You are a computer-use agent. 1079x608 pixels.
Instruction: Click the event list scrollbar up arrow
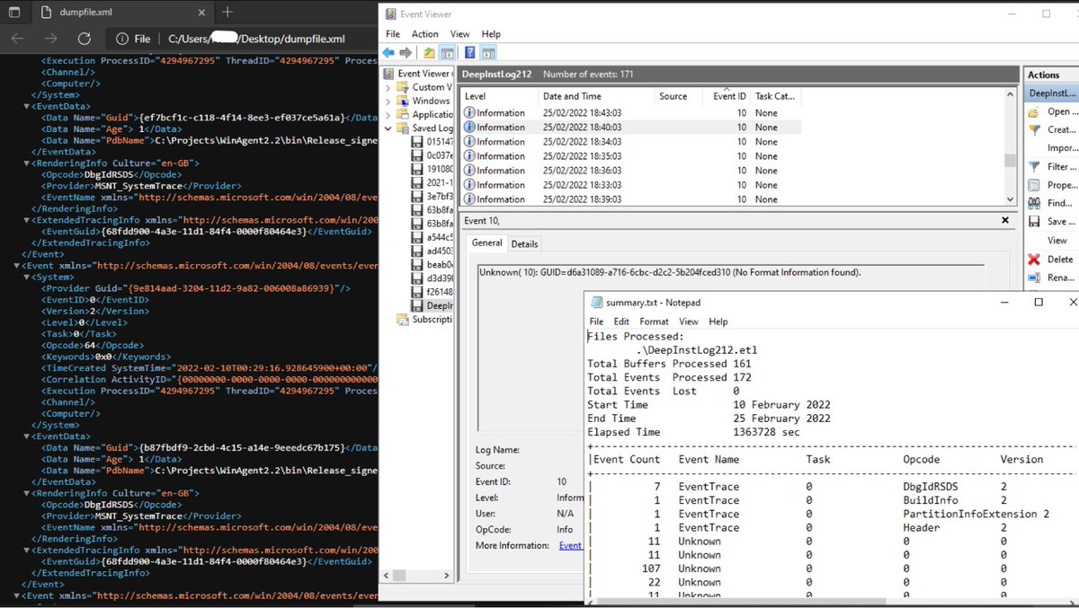(x=1011, y=94)
